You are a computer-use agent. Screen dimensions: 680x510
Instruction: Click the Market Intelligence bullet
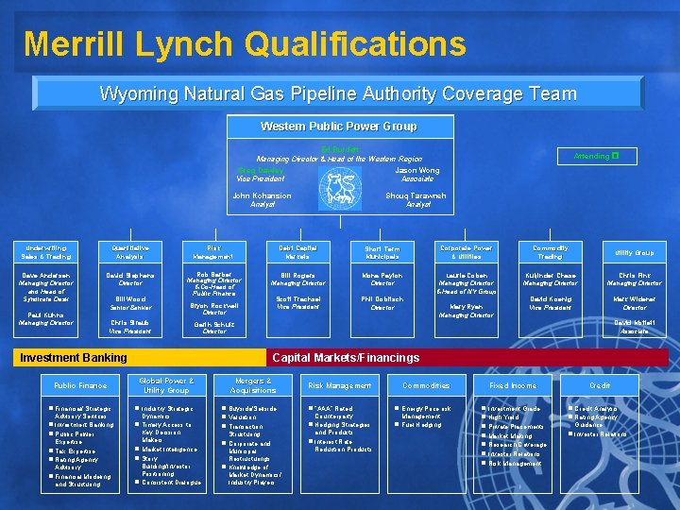pos(166,450)
